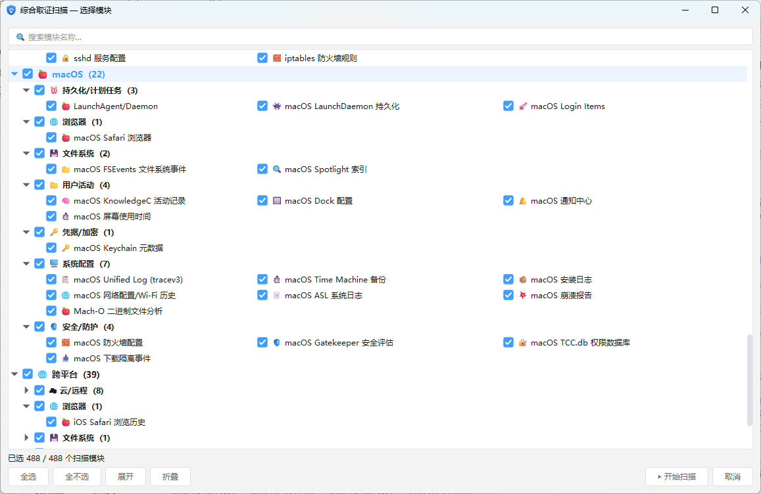
Task: Click the 全选 button
Action: [x=28, y=476]
